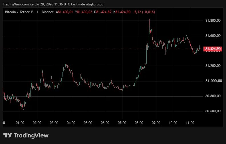
Task: Click the TradingView logo at bottom
Action: tap(26, 135)
